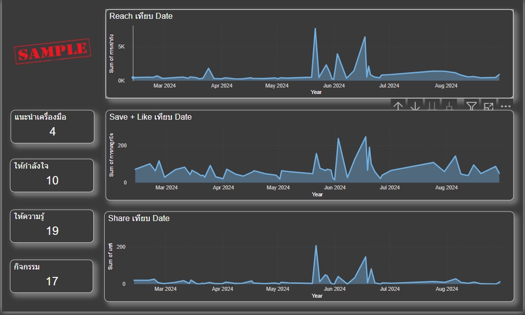Click 'Jun 2024' on Save + Like chart axis

[x=335, y=188]
